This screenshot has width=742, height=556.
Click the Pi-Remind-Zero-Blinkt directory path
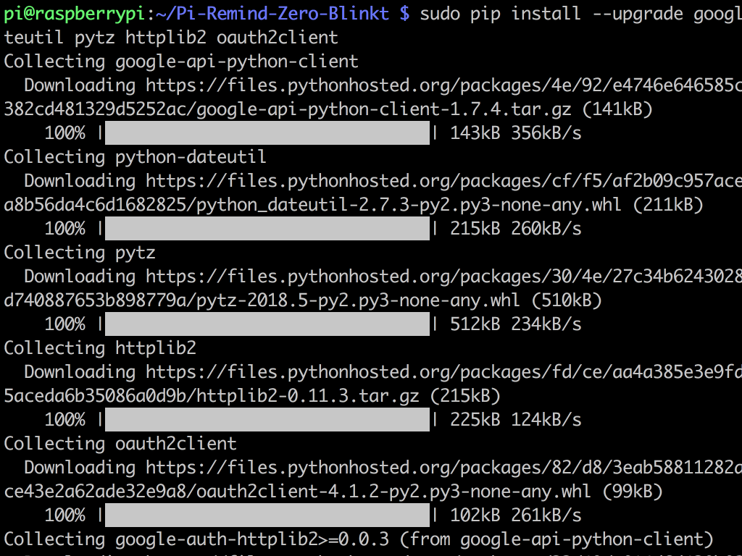coord(272,14)
